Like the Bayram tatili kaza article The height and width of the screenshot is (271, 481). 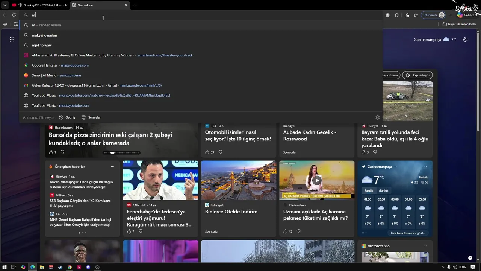point(363,152)
